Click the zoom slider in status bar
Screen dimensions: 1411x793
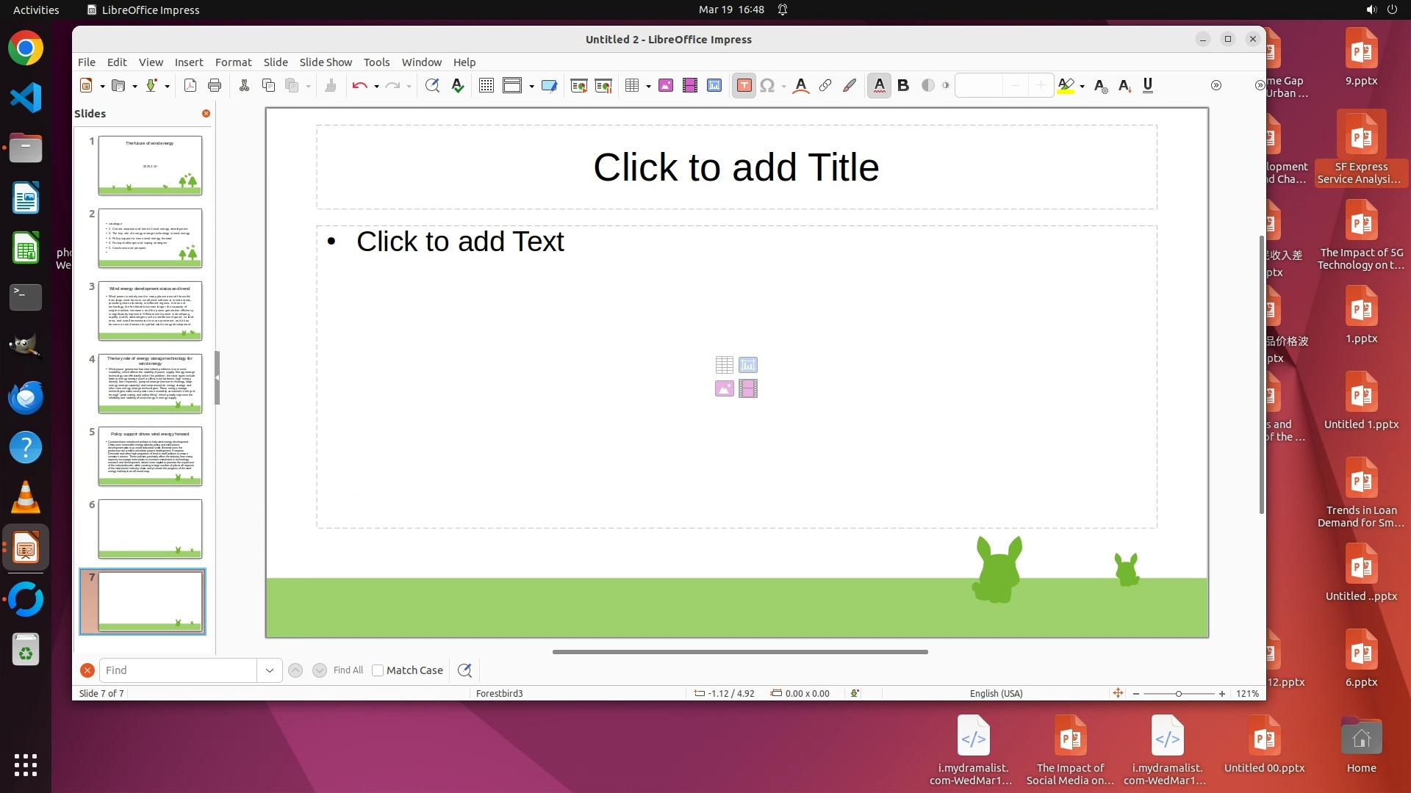1178,694
